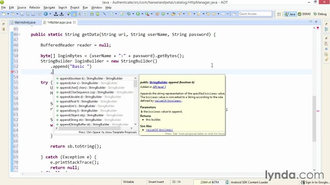Image resolution: width=330 pixels, height=185 pixels.
Task: Open the Android SDK Manager icon
Action: click(x=92, y=14)
